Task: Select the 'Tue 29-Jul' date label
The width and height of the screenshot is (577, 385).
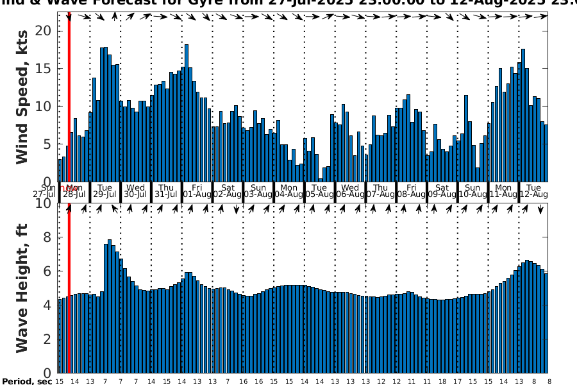Action: [x=105, y=191]
